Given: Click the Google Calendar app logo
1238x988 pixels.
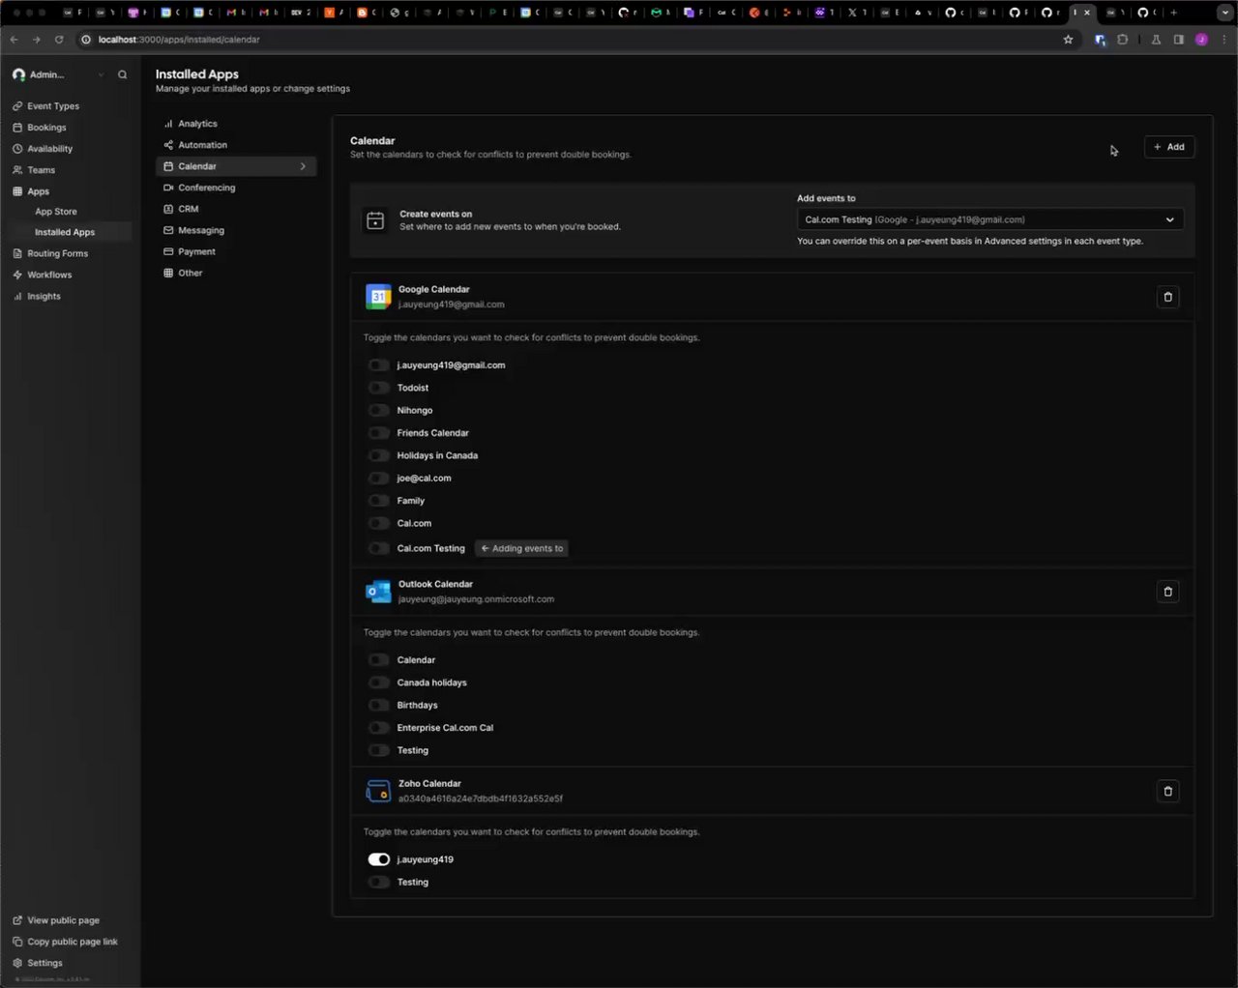Looking at the screenshot, I should (378, 297).
